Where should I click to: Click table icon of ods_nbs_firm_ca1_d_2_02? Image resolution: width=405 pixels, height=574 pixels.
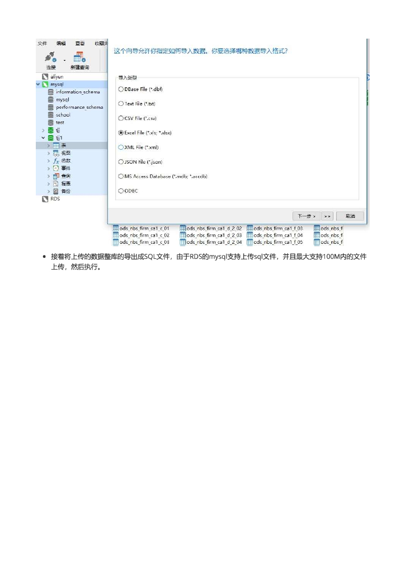[182, 228]
